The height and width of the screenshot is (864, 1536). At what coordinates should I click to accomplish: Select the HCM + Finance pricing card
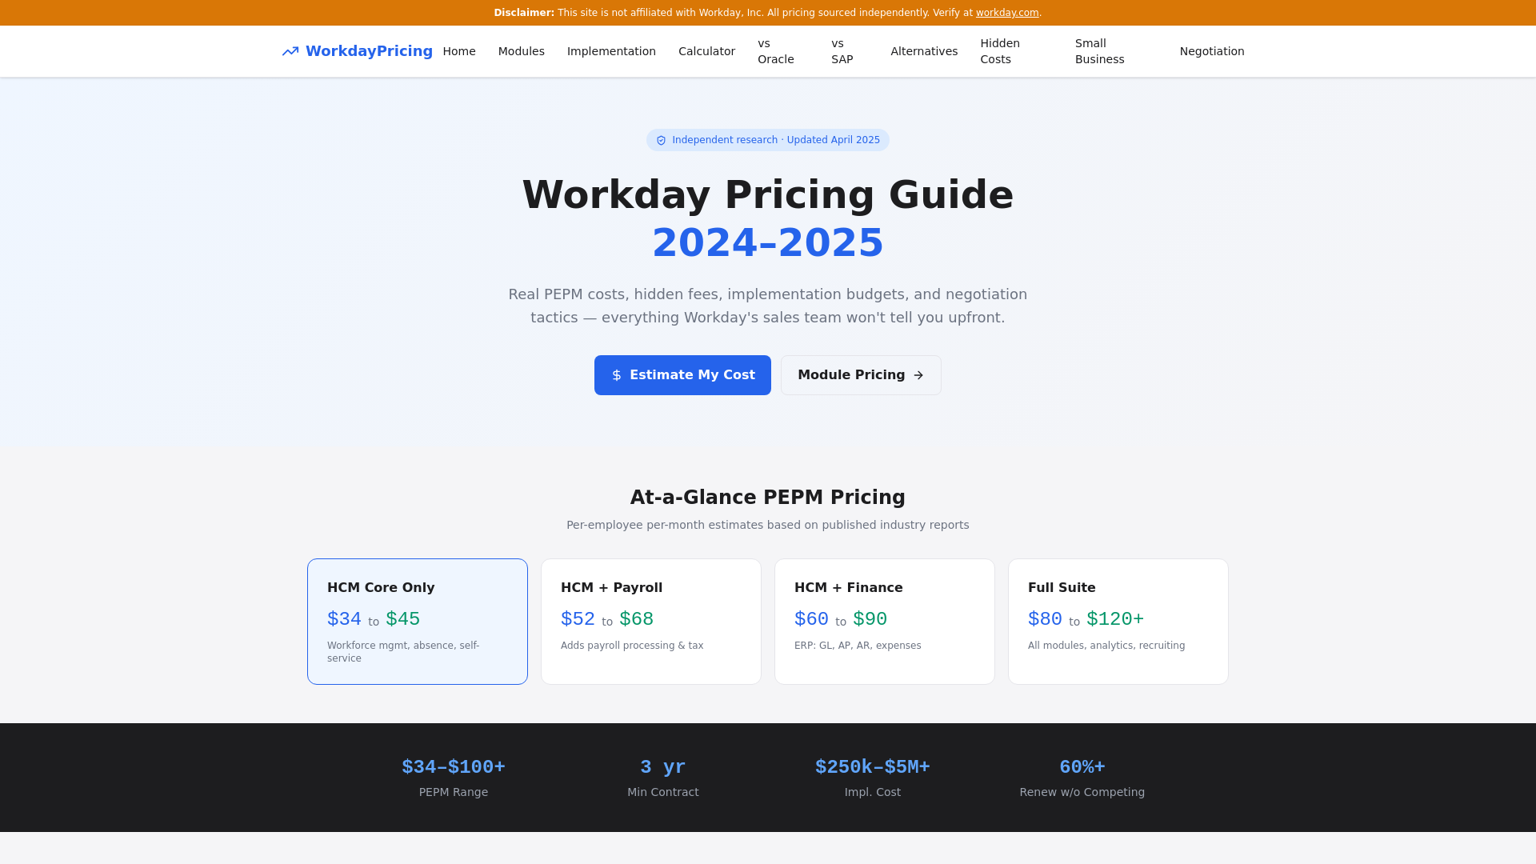pos(885,622)
